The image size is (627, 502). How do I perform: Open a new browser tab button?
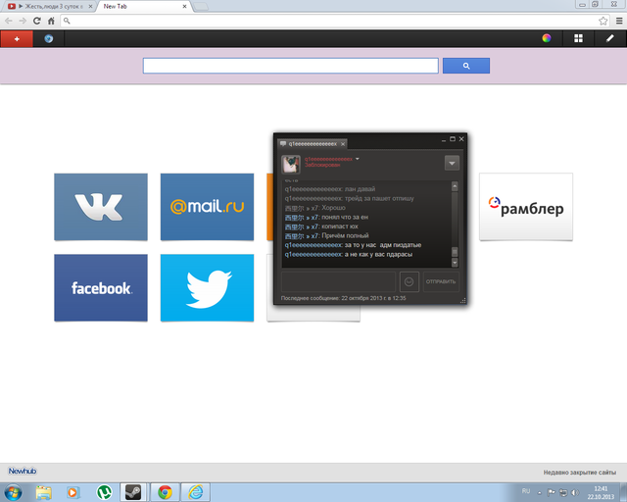click(200, 7)
